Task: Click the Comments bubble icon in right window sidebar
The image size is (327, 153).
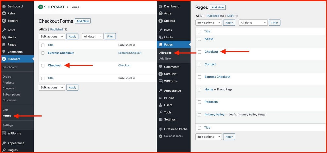Action: pyautogui.click(x=160, y=67)
